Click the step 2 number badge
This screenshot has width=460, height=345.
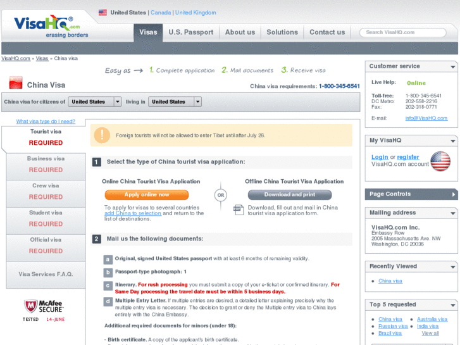pos(97,239)
